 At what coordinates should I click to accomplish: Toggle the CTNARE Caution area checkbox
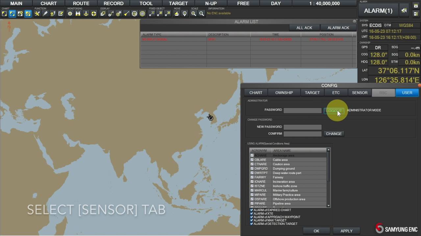point(252,164)
